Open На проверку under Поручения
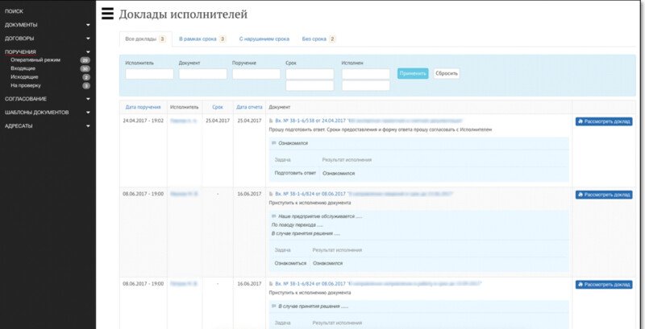645x329 pixels. pos(26,86)
